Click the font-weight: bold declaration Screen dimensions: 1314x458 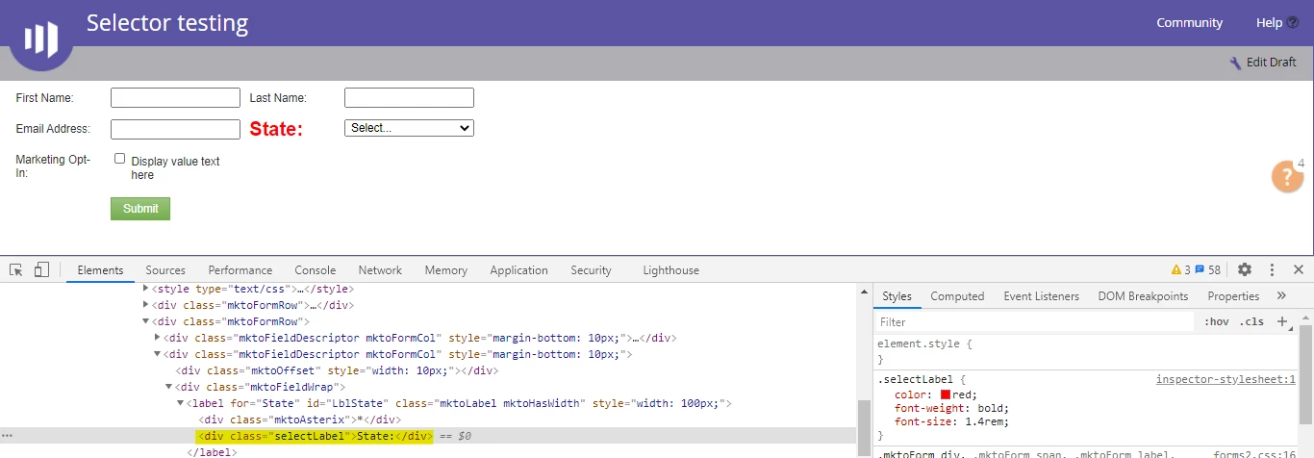tap(951, 408)
